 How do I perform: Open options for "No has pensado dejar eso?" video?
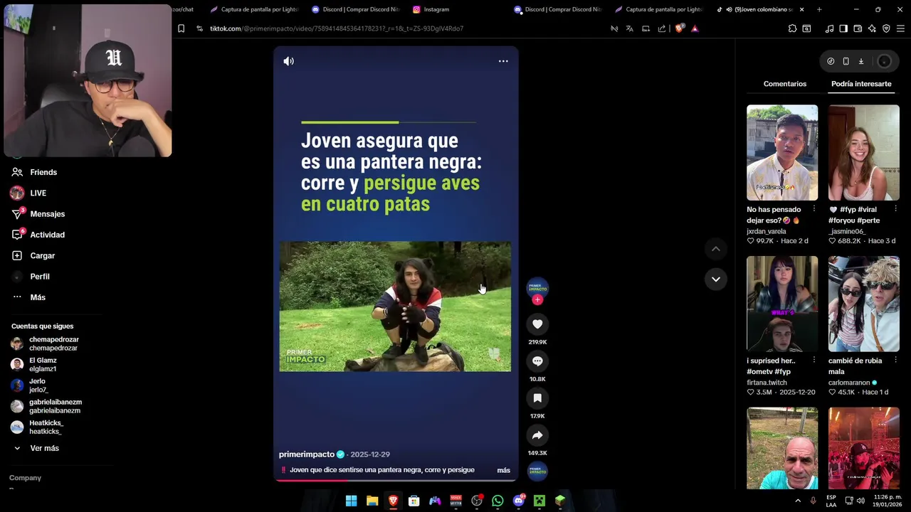813,209
